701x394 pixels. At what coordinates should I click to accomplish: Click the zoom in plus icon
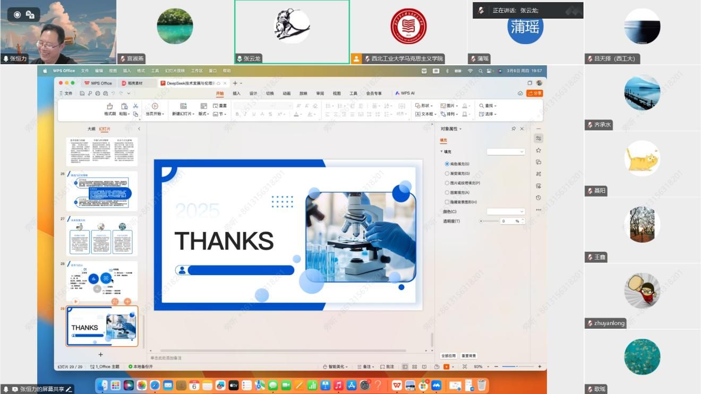(x=540, y=367)
